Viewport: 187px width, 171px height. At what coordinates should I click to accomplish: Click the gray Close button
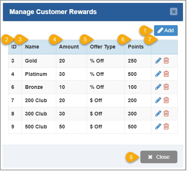tap(159, 157)
